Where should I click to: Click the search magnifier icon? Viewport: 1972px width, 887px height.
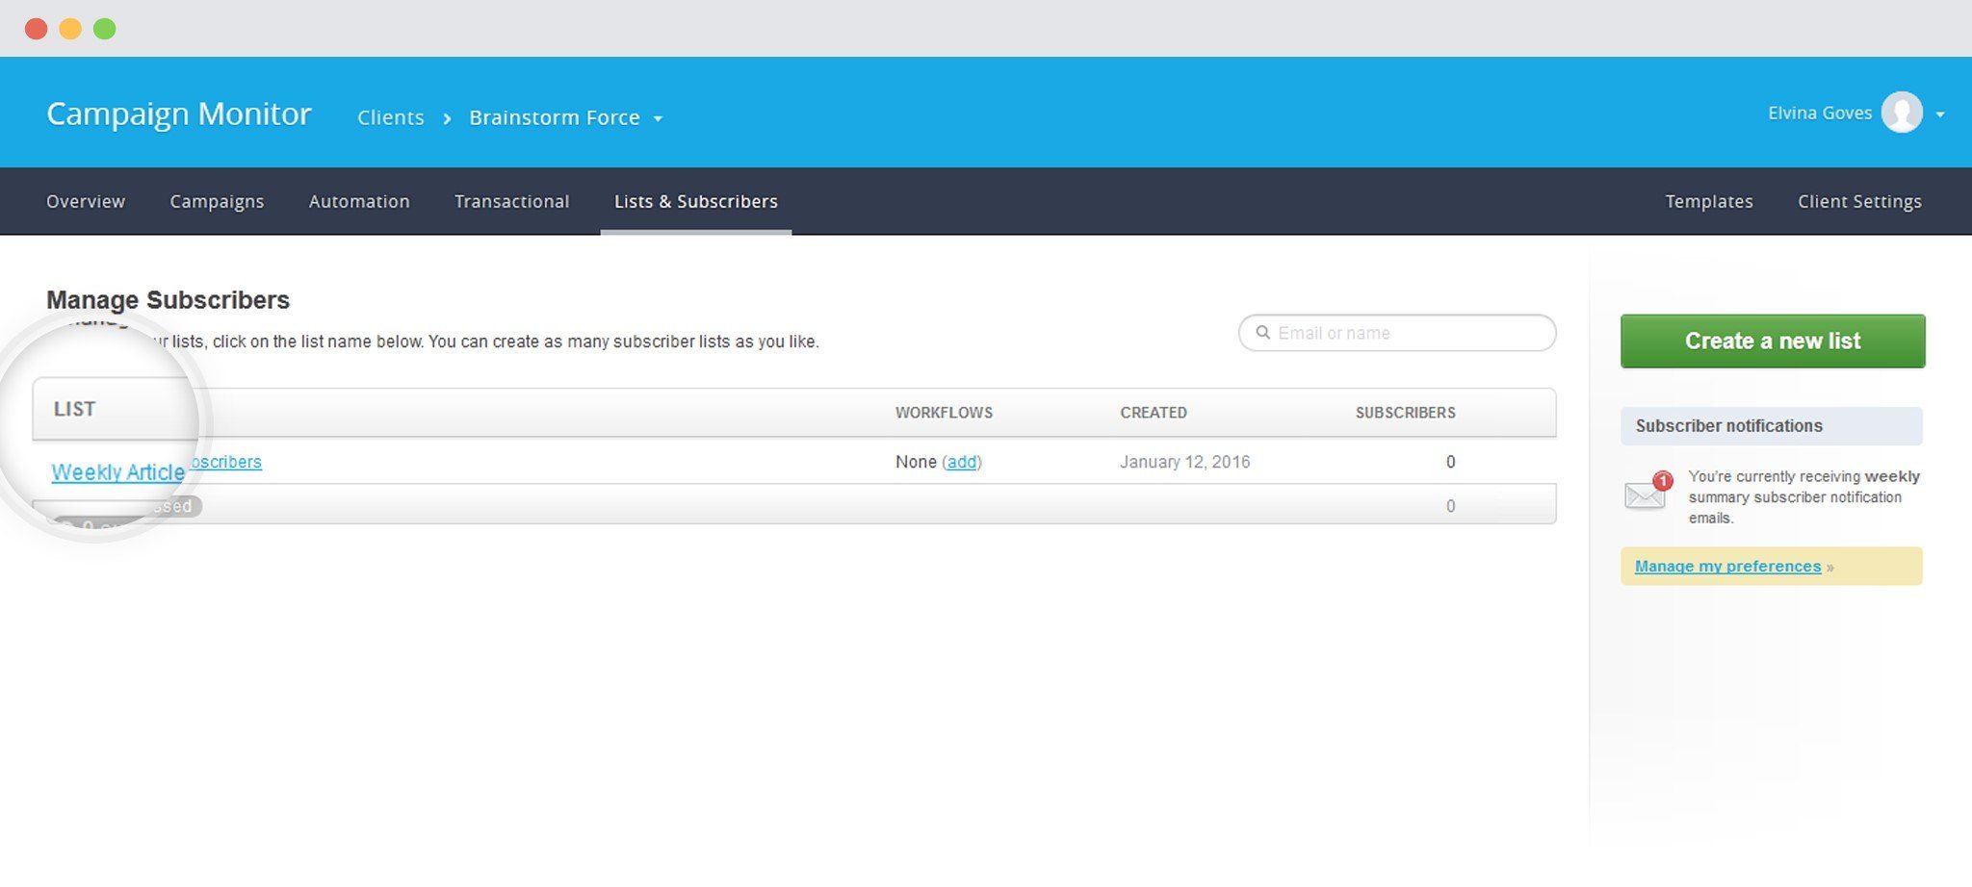coord(1262,333)
